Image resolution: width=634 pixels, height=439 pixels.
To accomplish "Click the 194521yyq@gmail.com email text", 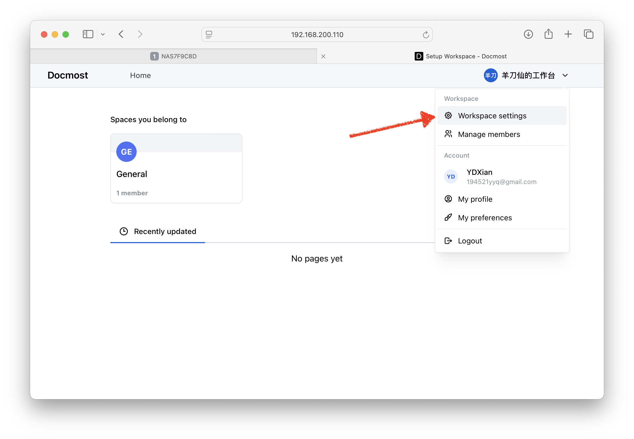I will (501, 182).
